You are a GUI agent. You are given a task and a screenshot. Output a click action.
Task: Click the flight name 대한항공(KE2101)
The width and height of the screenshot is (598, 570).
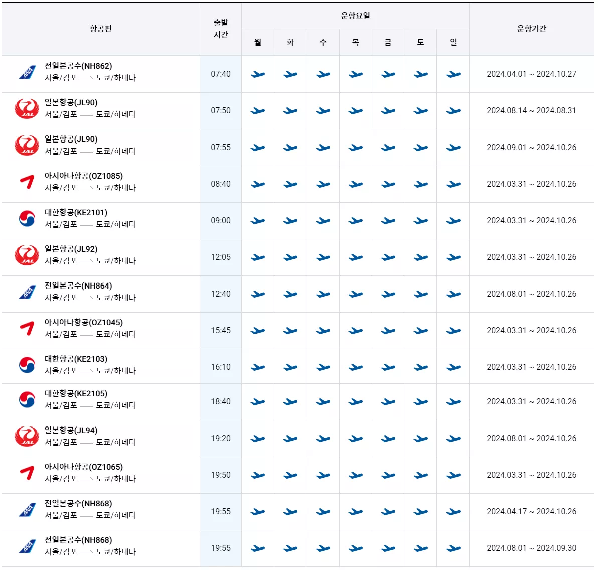pyautogui.click(x=76, y=213)
